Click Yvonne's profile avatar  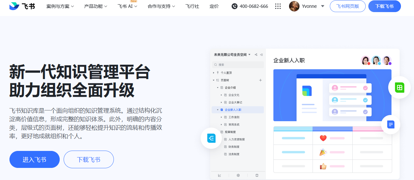(x=294, y=6)
